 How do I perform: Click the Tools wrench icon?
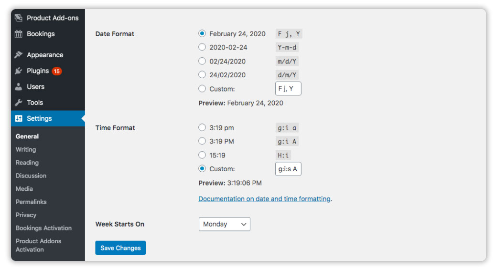19,102
